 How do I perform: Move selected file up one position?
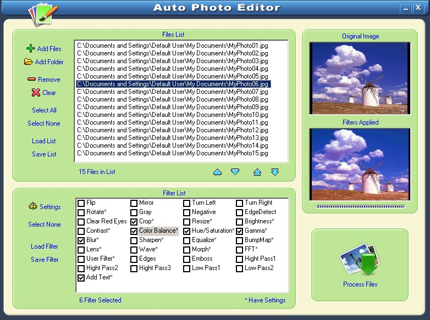coord(217,172)
